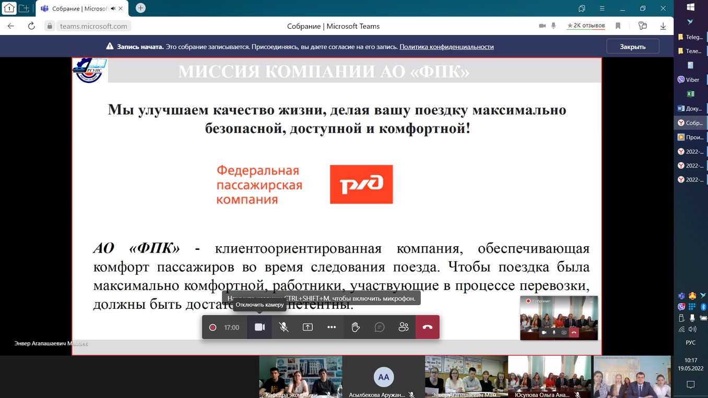Screen dimensions: 708x398
Task: Open the browser collections icon
Action: coord(643,26)
